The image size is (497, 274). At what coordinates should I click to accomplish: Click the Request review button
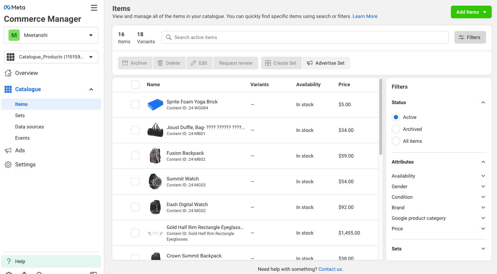click(236, 63)
